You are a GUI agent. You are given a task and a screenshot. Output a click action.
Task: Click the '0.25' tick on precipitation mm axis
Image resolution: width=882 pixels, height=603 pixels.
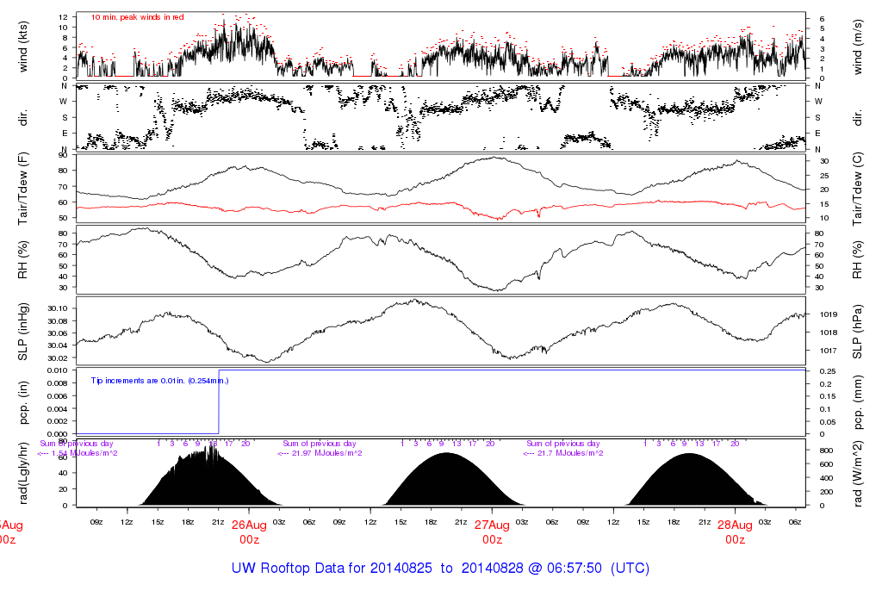[x=826, y=371]
